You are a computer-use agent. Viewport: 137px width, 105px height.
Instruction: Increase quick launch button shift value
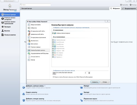(89, 72)
